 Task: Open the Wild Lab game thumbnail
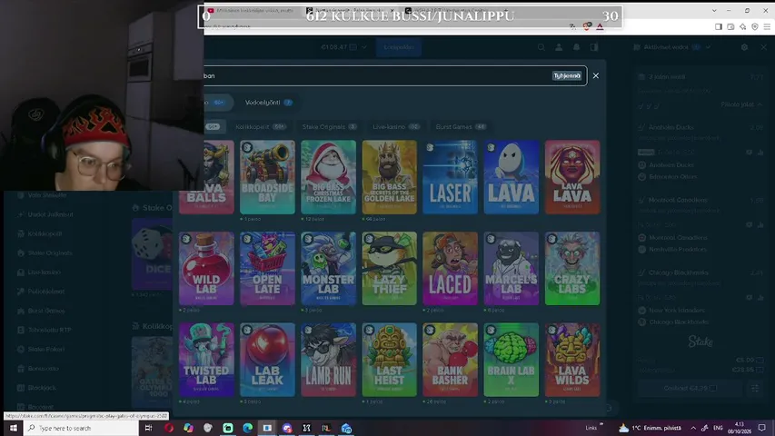click(x=206, y=269)
